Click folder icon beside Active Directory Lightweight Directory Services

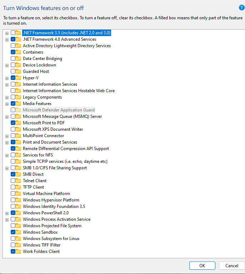tap(18, 46)
